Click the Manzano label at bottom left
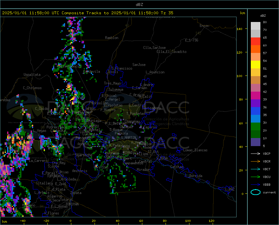 click(29, 205)
